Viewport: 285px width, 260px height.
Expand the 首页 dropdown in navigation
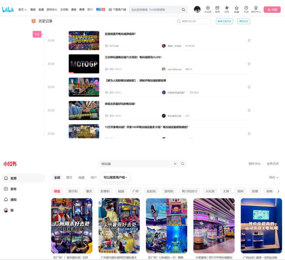tap(22, 10)
